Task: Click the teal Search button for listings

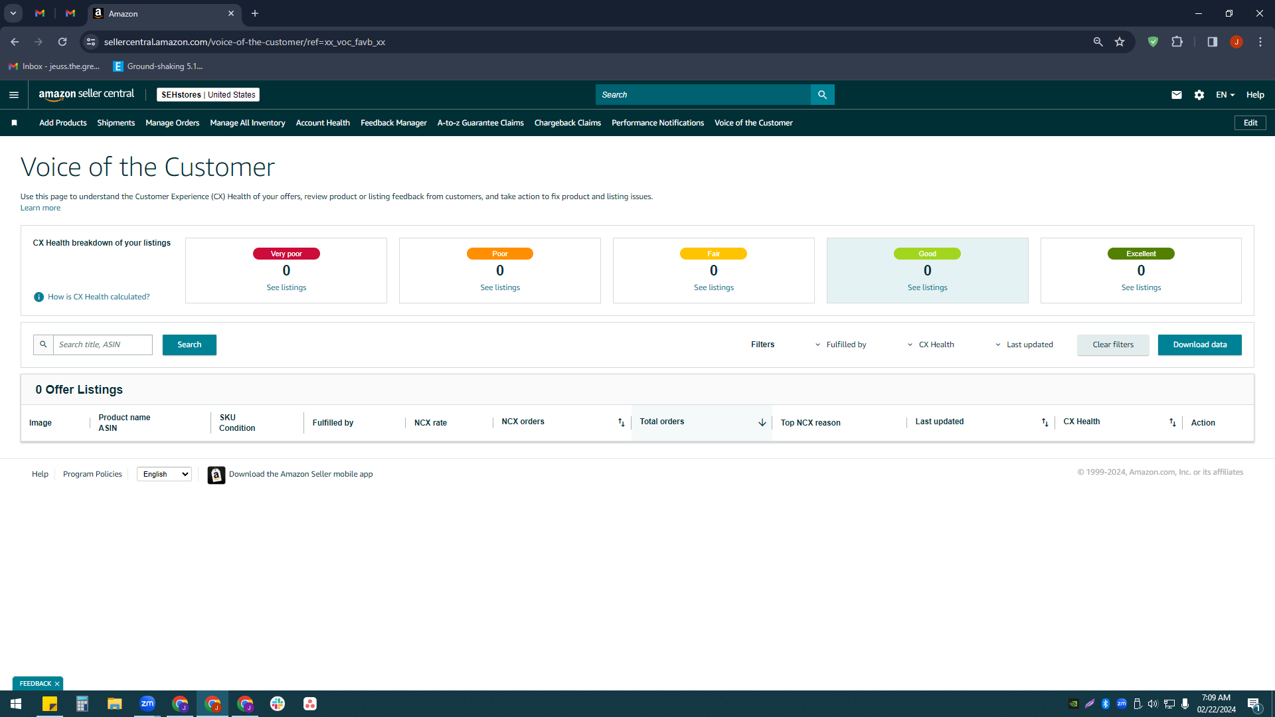Action: (x=189, y=345)
